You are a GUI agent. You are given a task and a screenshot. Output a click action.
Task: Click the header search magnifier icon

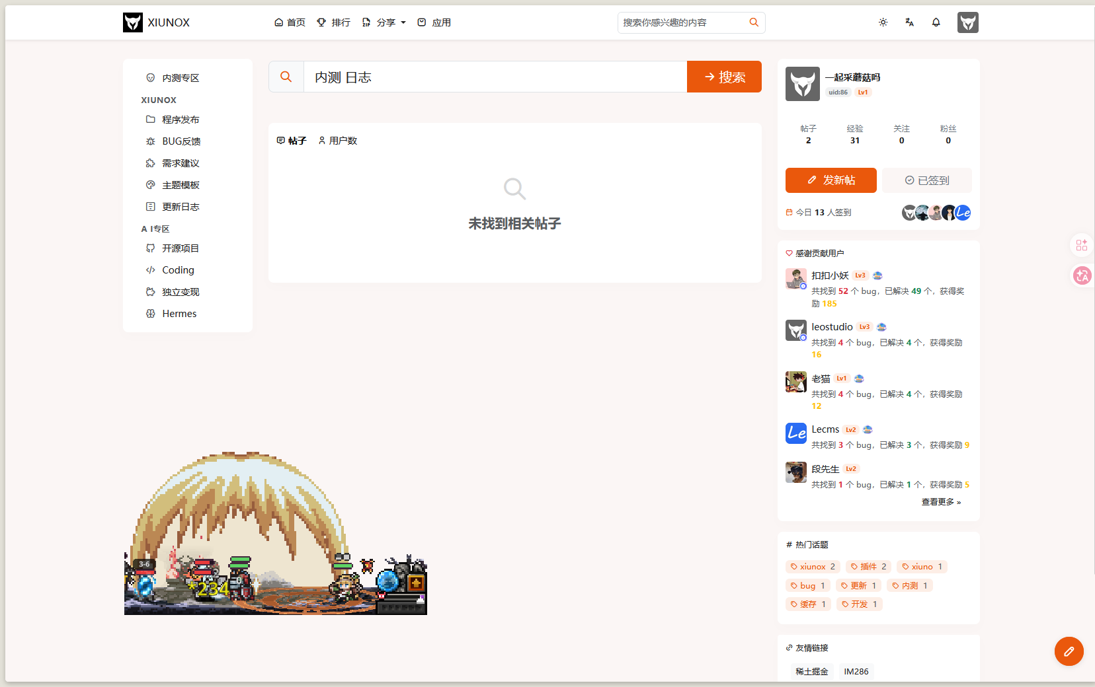[754, 22]
